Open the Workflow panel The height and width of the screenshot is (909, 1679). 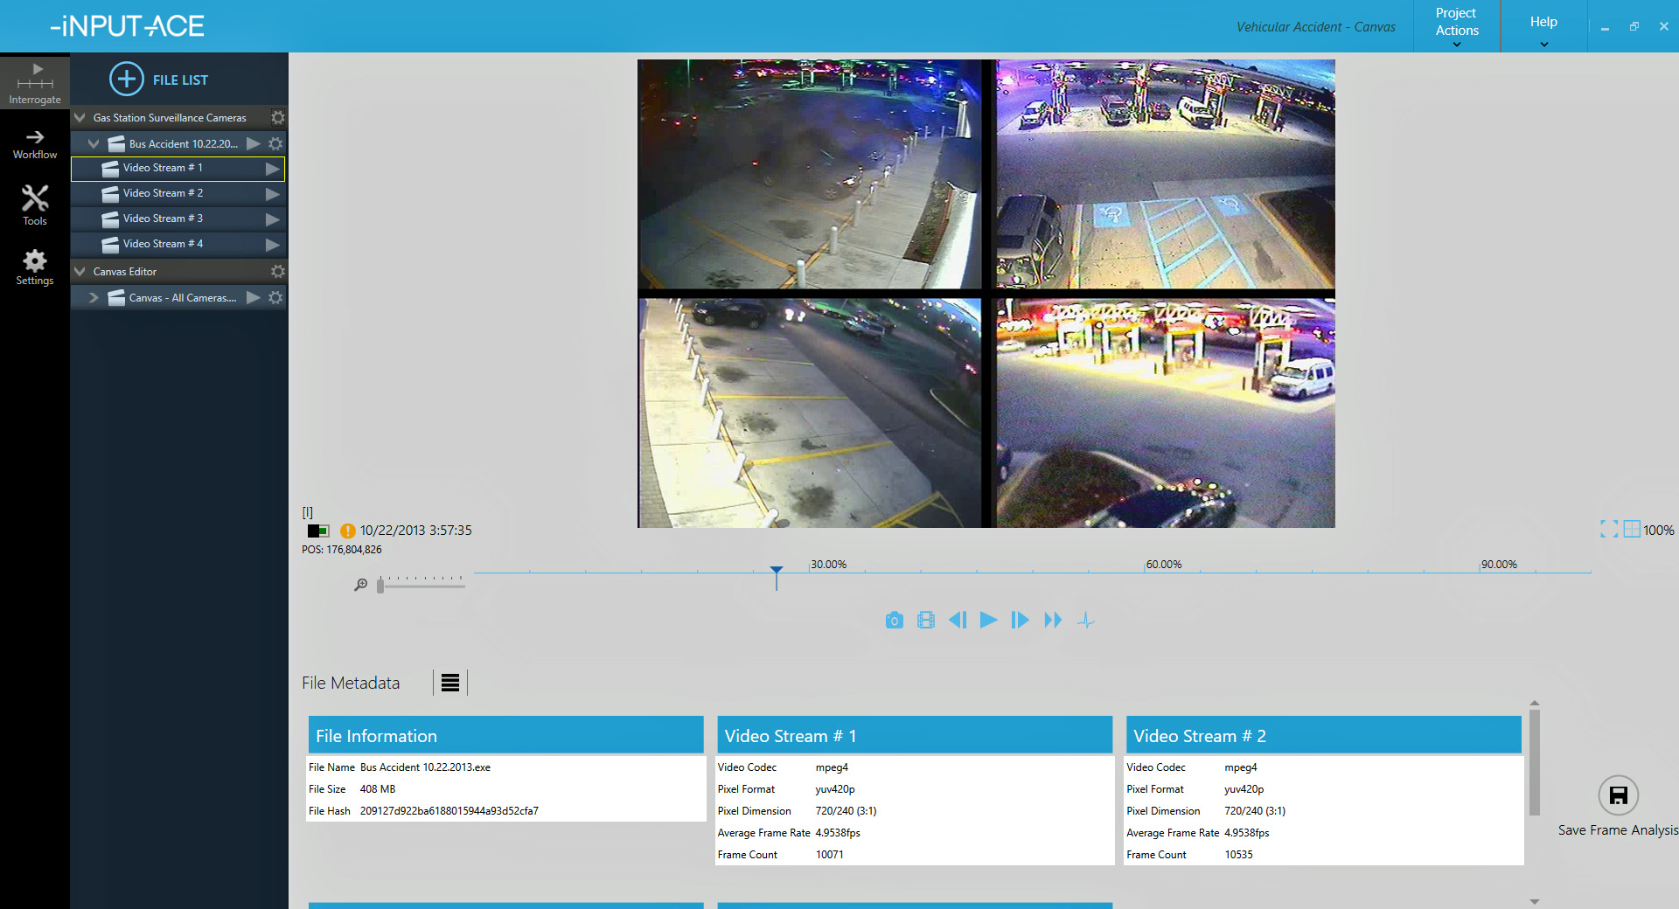[x=34, y=142]
